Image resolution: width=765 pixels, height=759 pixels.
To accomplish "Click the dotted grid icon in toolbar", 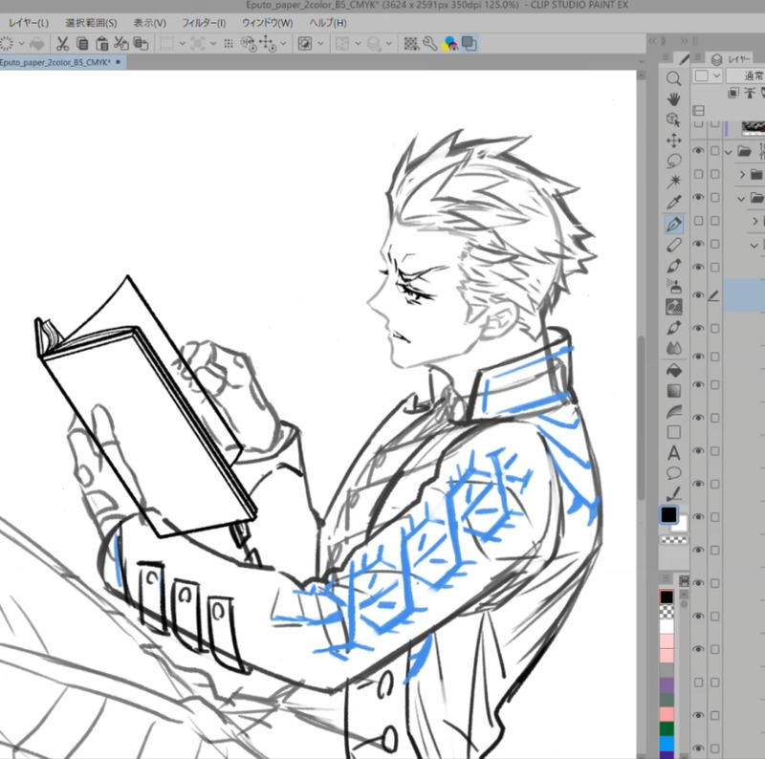I will tap(229, 44).
